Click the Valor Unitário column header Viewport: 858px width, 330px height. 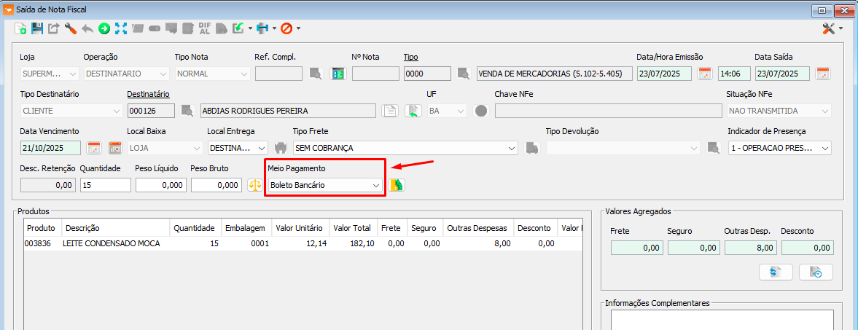[x=299, y=228]
